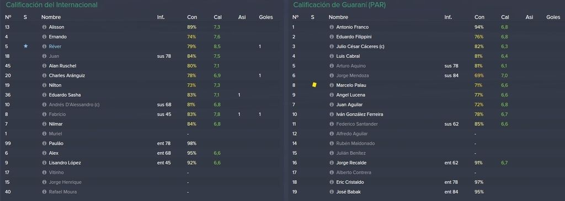Click the Inf. header in Internacional table
This screenshot has width=565, height=201.
(x=161, y=17)
